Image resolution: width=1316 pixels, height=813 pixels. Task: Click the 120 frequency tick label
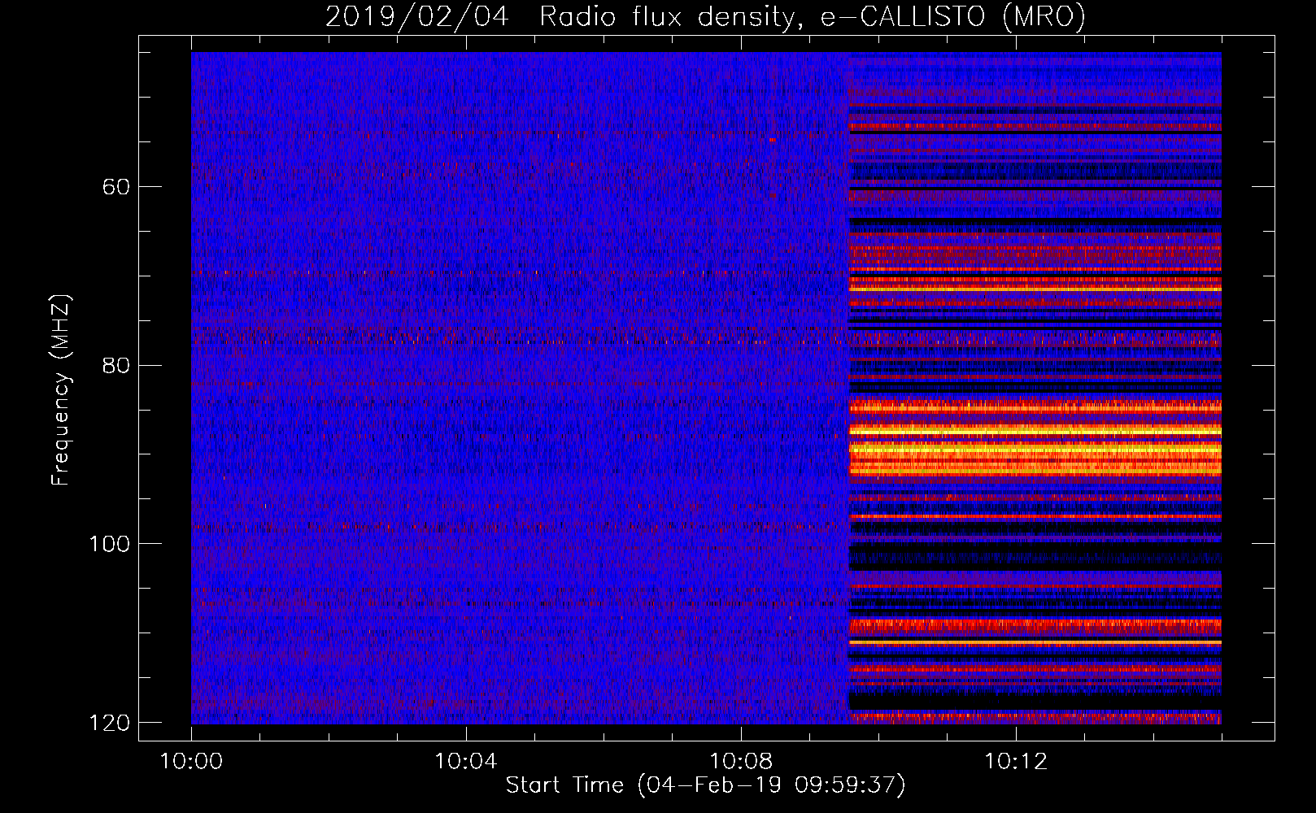tap(109, 722)
